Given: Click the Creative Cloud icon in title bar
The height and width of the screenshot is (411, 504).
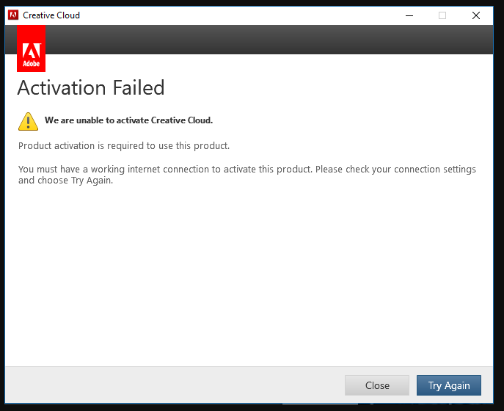Looking at the screenshot, I should point(13,15).
